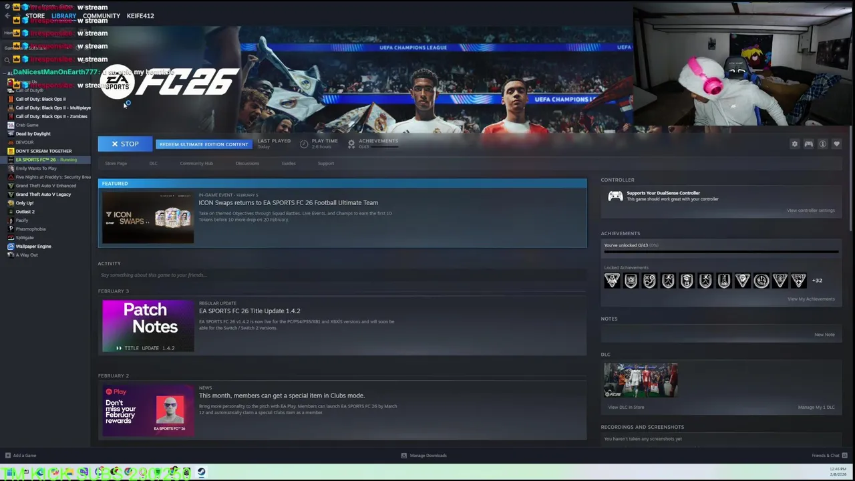The width and height of the screenshot is (855, 481).
Task: Open the Guides tab
Action: click(x=289, y=163)
